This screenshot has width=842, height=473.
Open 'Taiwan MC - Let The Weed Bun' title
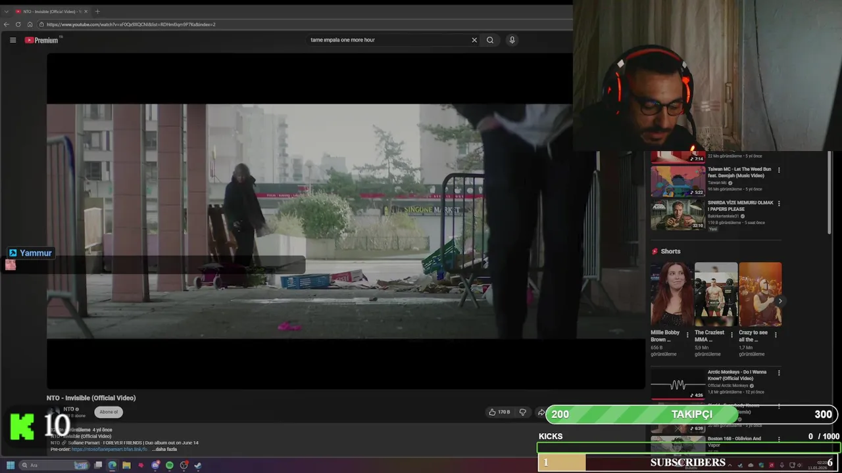pyautogui.click(x=739, y=172)
